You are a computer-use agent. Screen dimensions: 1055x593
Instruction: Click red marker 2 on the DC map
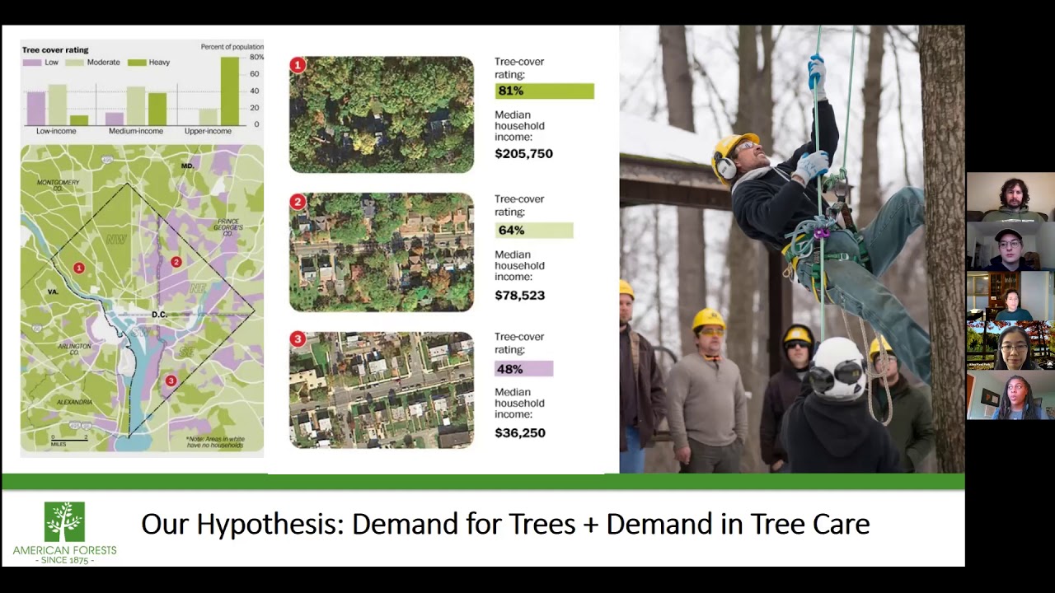pos(176,262)
